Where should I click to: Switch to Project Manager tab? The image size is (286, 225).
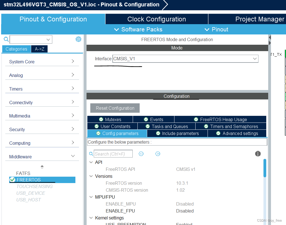[x=247, y=19]
